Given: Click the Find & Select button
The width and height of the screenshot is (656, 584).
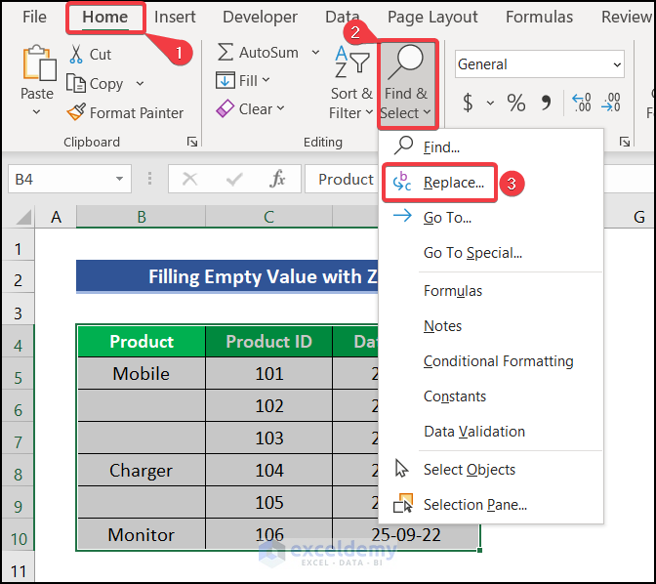Looking at the screenshot, I should (405, 85).
